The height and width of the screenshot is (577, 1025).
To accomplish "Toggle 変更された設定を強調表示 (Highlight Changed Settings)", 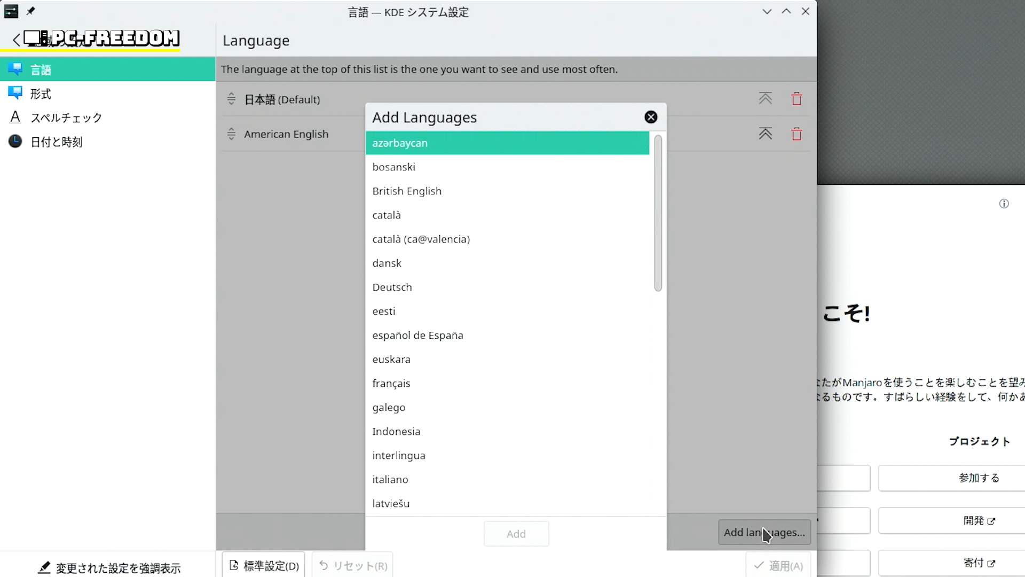I will pos(109,568).
